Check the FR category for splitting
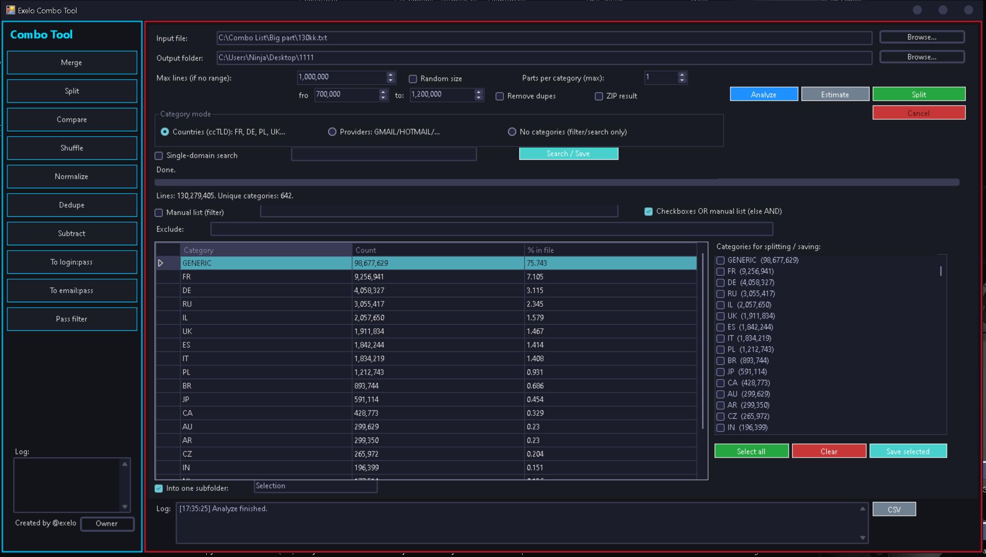 click(x=720, y=271)
